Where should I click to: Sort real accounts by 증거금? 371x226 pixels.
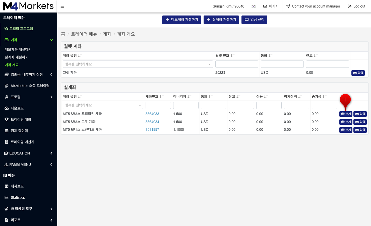click(x=325, y=96)
